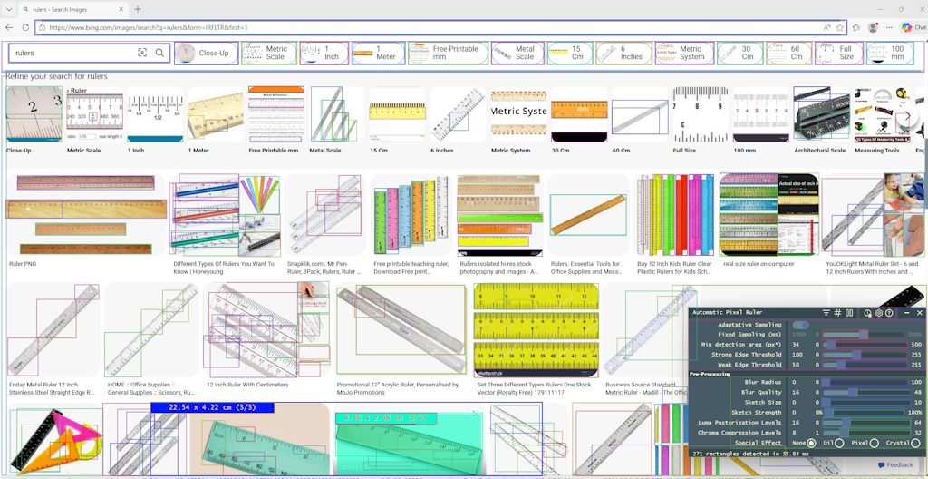
Task: Select the Full Size suggestion chip
Action: 838,53
